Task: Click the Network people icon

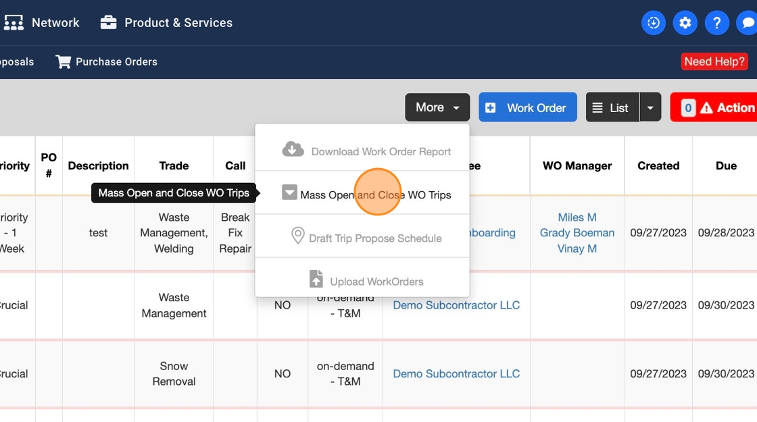Action: coord(14,23)
